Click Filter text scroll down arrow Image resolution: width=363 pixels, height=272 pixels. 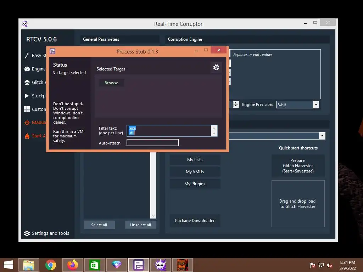[x=214, y=134]
